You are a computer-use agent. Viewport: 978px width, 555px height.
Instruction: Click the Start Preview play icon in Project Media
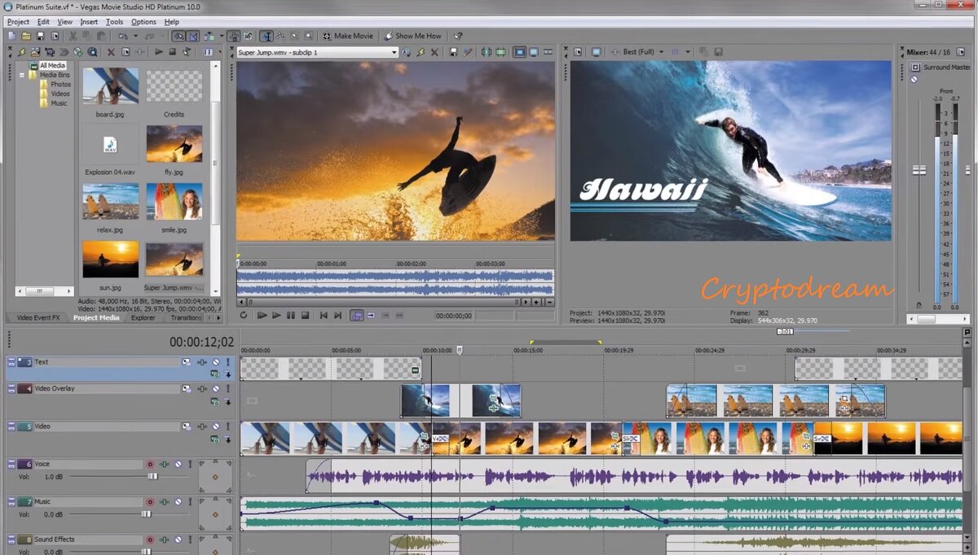pyautogui.click(x=159, y=51)
